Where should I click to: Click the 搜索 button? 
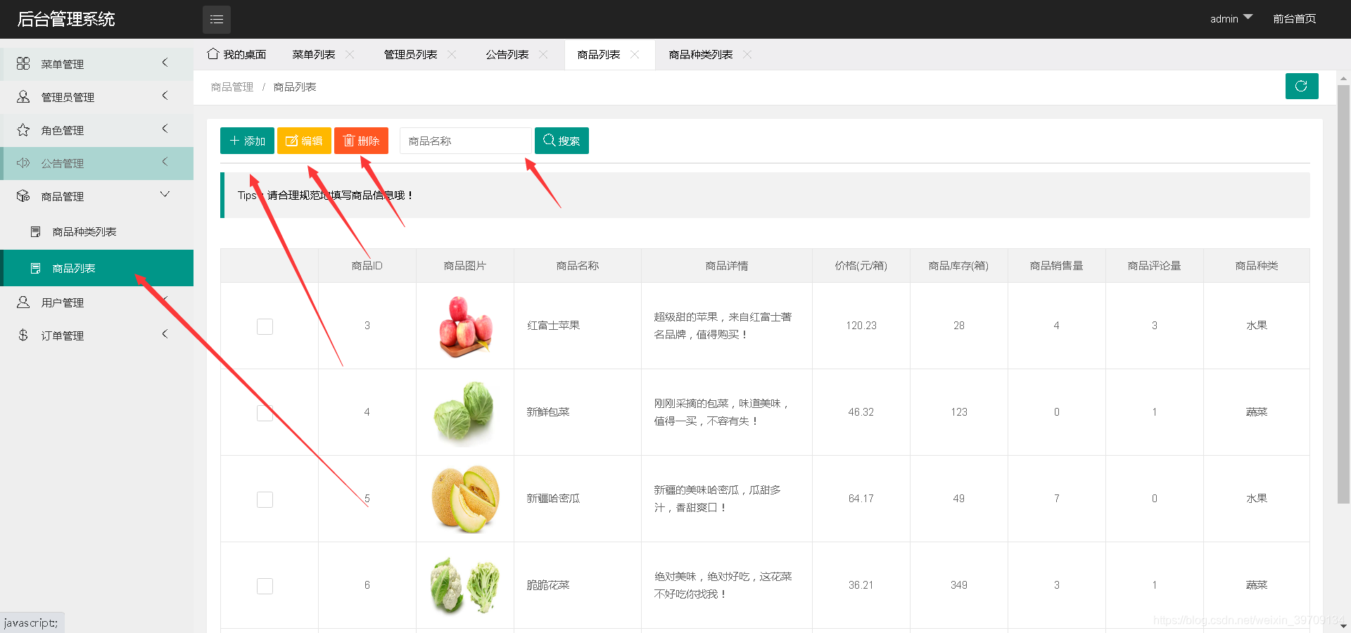click(x=562, y=141)
